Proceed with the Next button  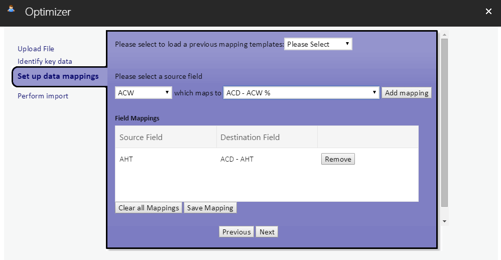click(x=267, y=232)
